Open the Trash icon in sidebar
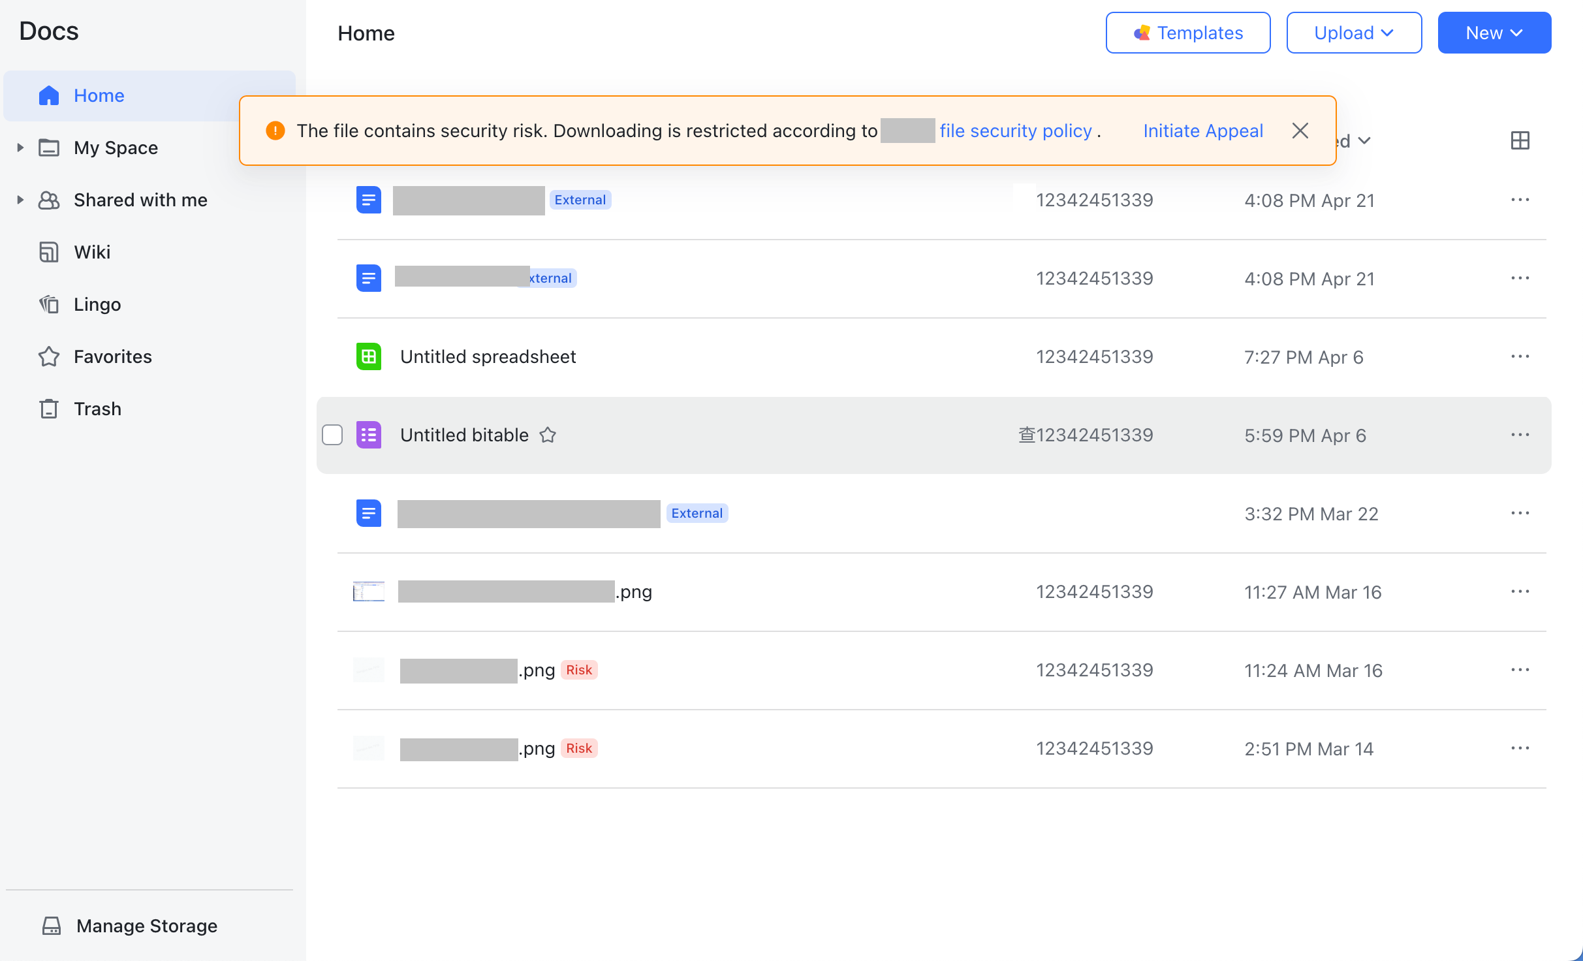1583x961 pixels. click(49, 409)
